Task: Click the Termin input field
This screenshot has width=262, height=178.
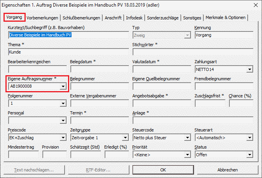Action: (100, 120)
